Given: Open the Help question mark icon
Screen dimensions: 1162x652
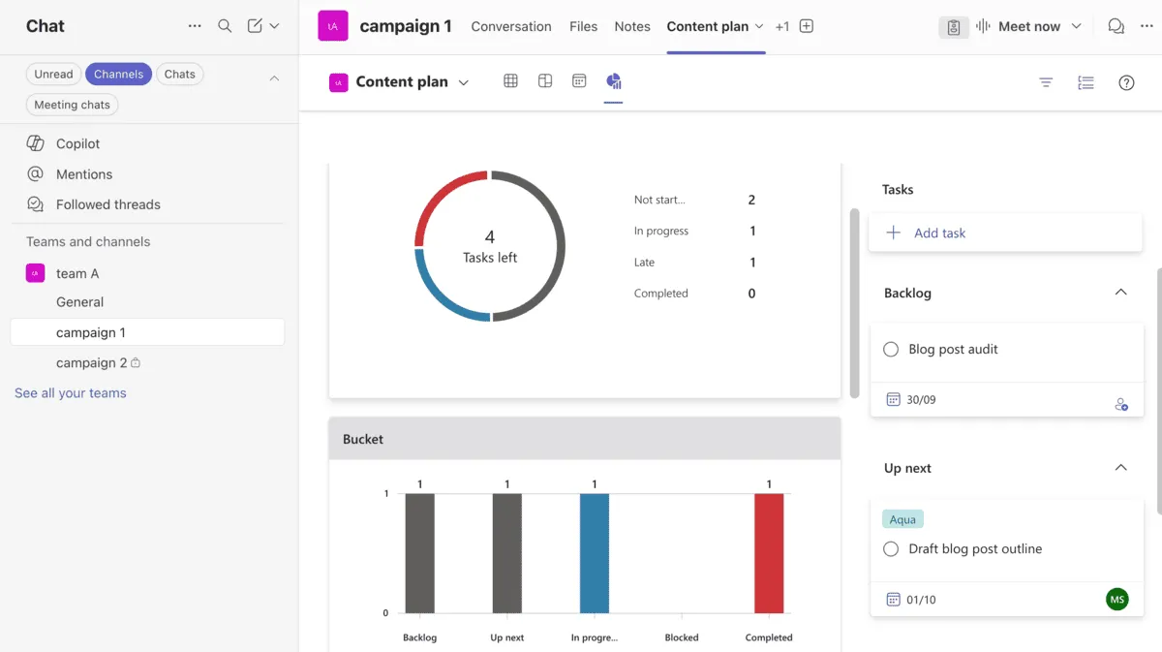Looking at the screenshot, I should click(x=1126, y=82).
